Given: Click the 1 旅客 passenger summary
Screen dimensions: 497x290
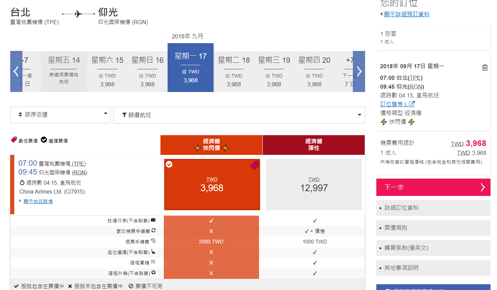Looking at the screenshot, I should pyautogui.click(x=388, y=34).
